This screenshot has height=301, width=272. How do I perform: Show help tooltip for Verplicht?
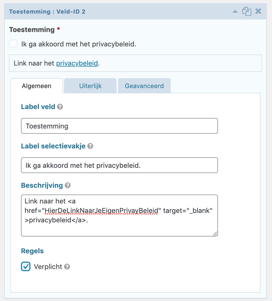click(67, 267)
